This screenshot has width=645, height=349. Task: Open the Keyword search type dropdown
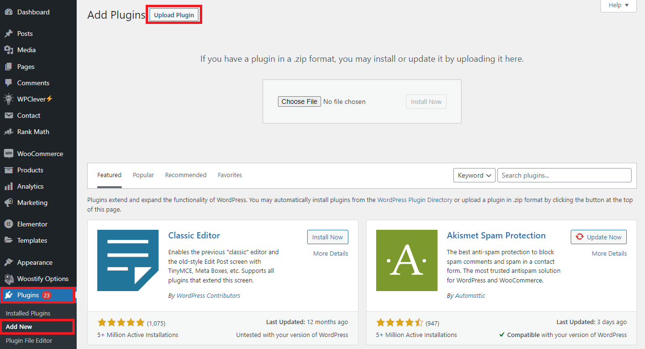point(474,175)
